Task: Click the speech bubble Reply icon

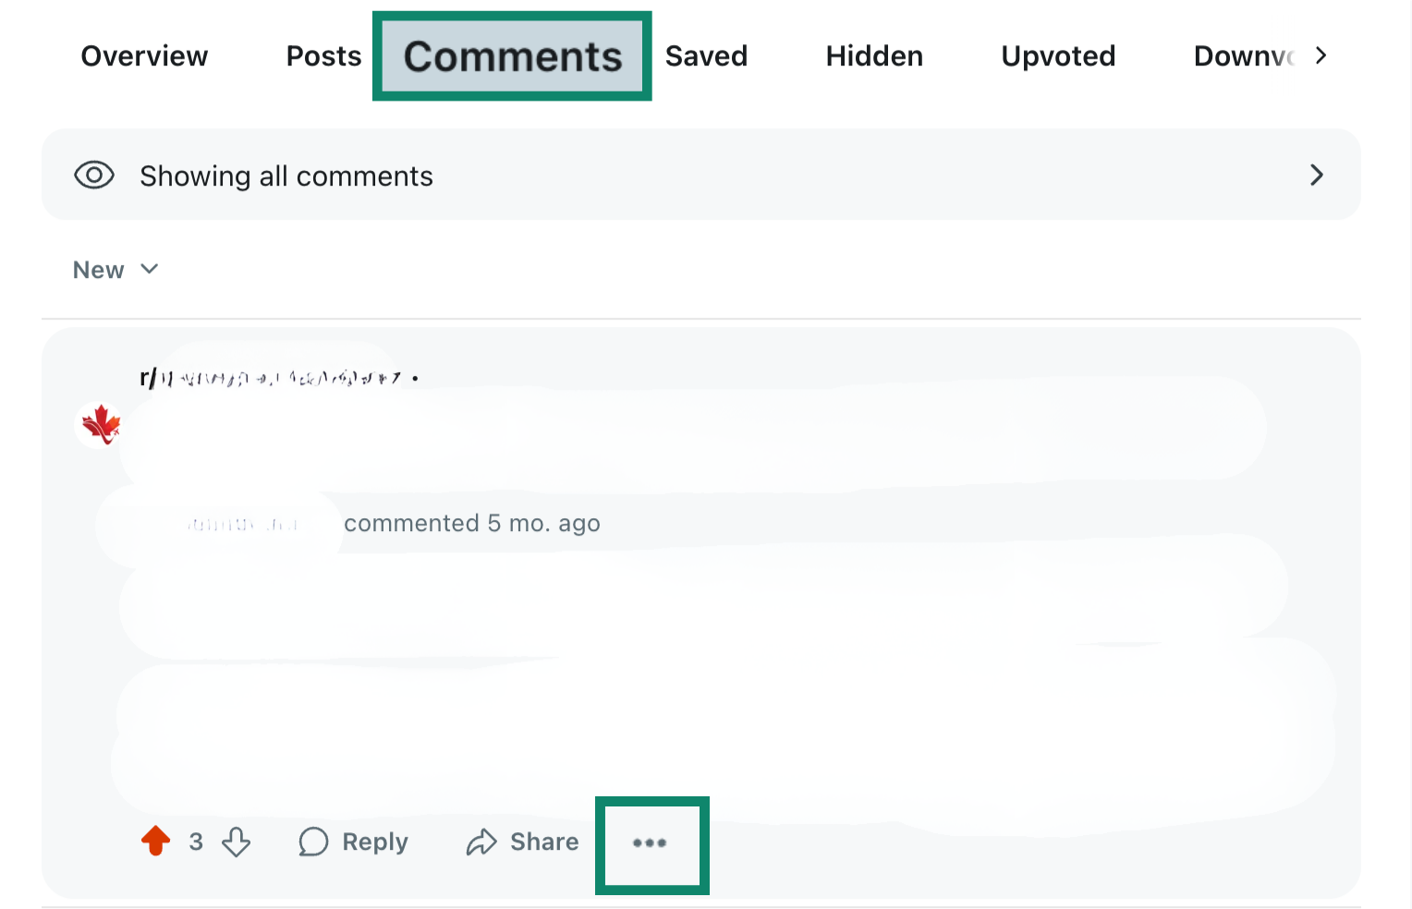Action: (313, 842)
